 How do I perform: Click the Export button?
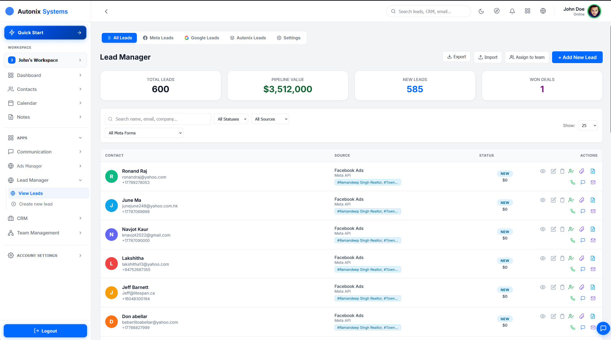457,57
